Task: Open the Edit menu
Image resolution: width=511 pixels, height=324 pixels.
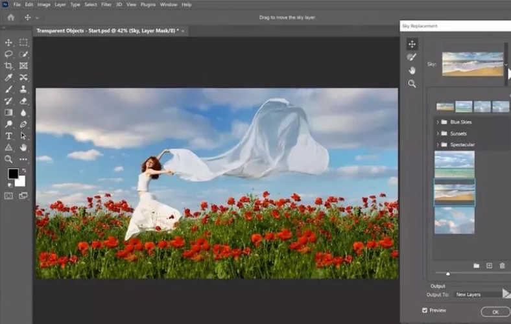Action: tap(29, 5)
